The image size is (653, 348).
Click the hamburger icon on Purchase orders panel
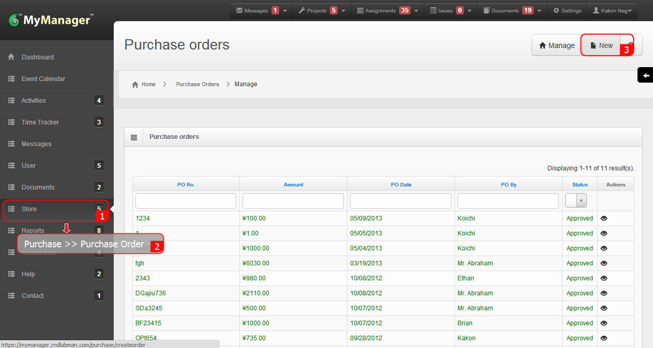(x=134, y=136)
